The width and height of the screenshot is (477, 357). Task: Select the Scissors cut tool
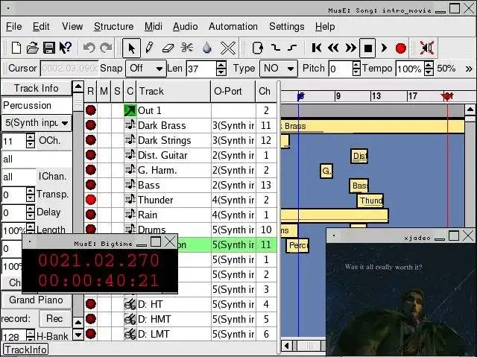[187, 48]
